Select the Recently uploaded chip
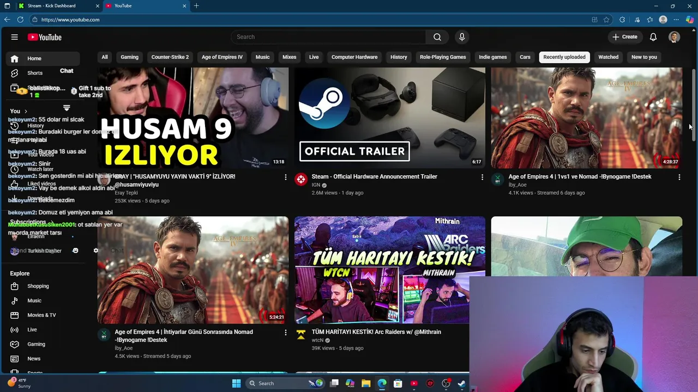This screenshot has width=698, height=392. click(x=564, y=57)
